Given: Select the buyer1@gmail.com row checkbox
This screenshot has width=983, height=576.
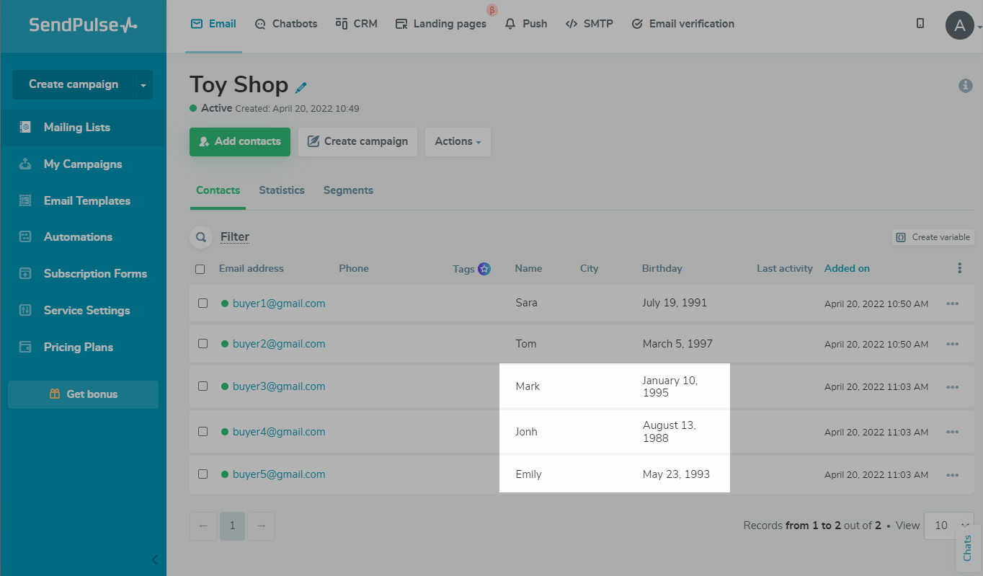Looking at the screenshot, I should (x=203, y=303).
